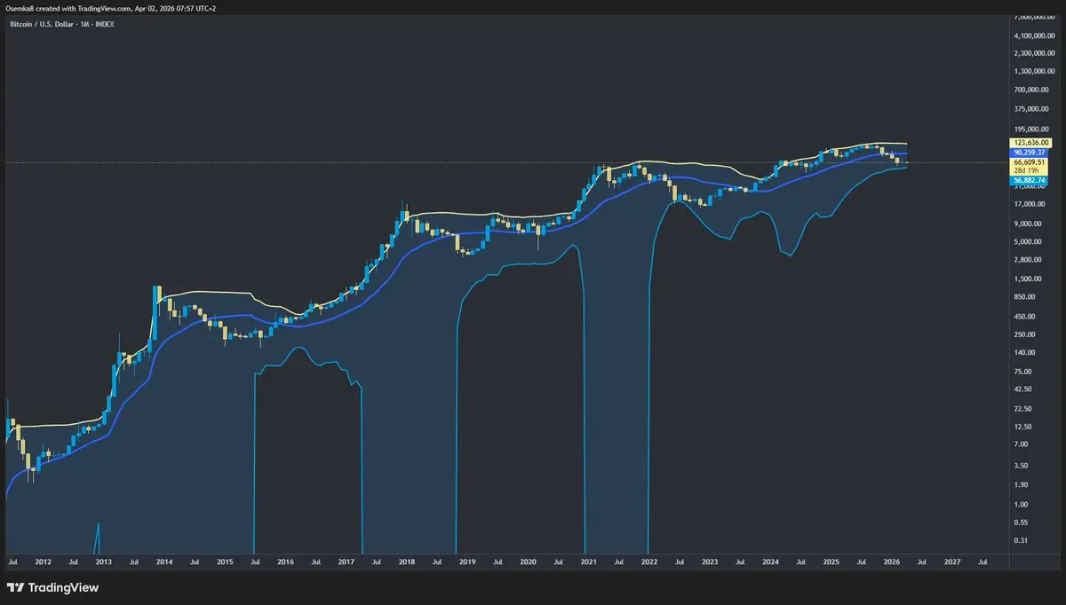
Task: Click the 0.55 price axis label
Action: coord(1022,522)
